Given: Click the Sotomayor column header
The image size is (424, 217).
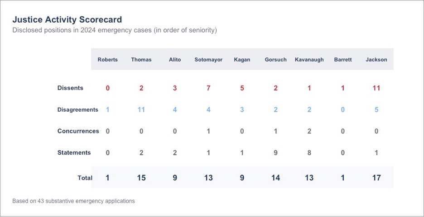Looking at the screenshot, I should [x=208, y=60].
